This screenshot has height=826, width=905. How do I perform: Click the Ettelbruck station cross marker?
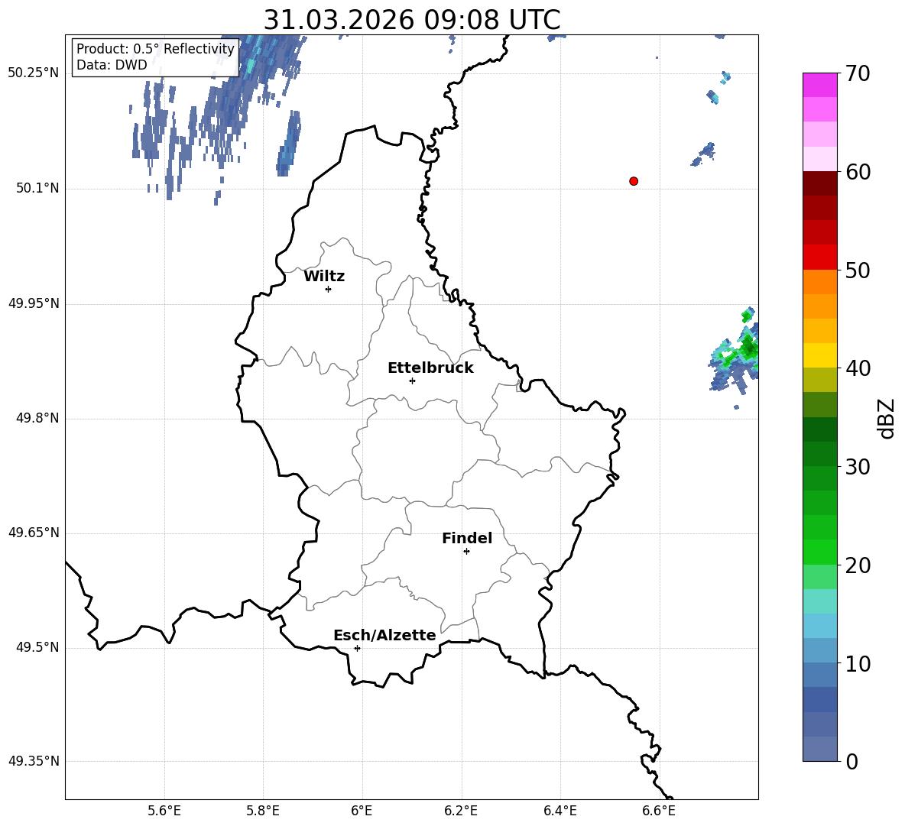click(412, 381)
